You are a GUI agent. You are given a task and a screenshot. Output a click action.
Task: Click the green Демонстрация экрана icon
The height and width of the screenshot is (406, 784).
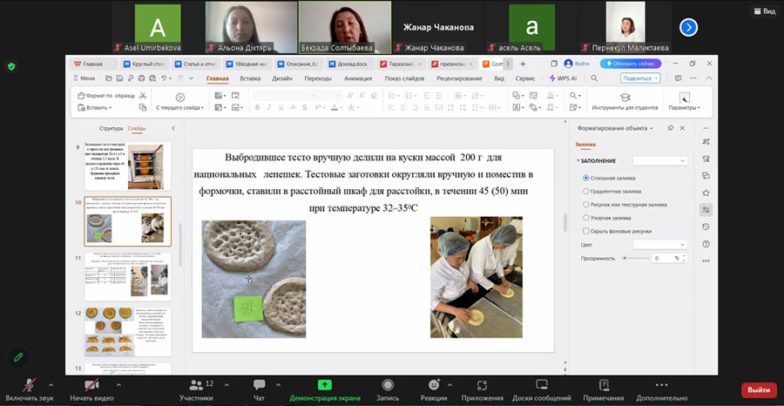pyautogui.click(x=324, y=384)
